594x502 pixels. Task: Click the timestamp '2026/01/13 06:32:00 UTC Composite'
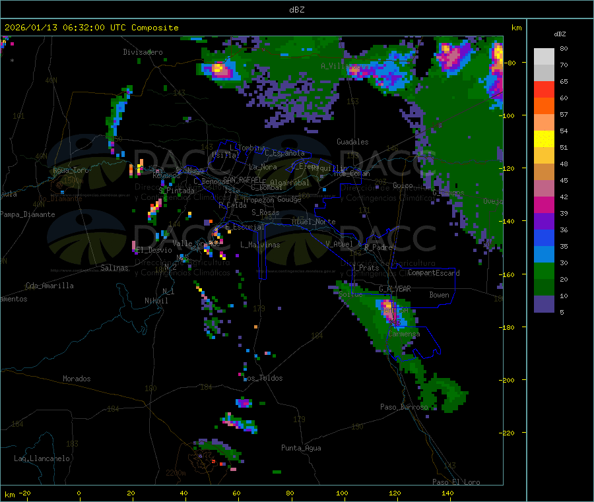(x=91, y=28)
